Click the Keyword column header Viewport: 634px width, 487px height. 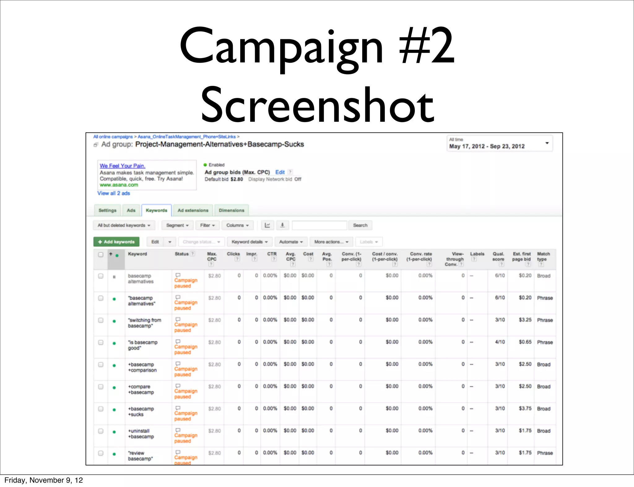tap(137, 254)
